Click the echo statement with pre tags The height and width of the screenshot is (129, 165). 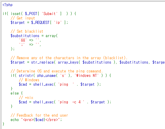coord(36,120)
